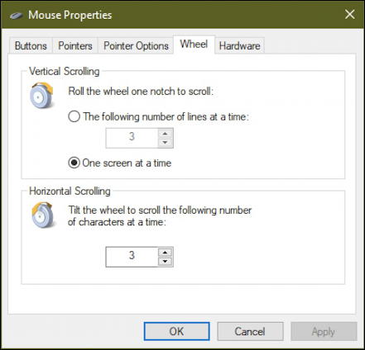The width and height of the screenshot is (365, 350).
Task: Select the Wheel tab
Action: click(194, 45)
